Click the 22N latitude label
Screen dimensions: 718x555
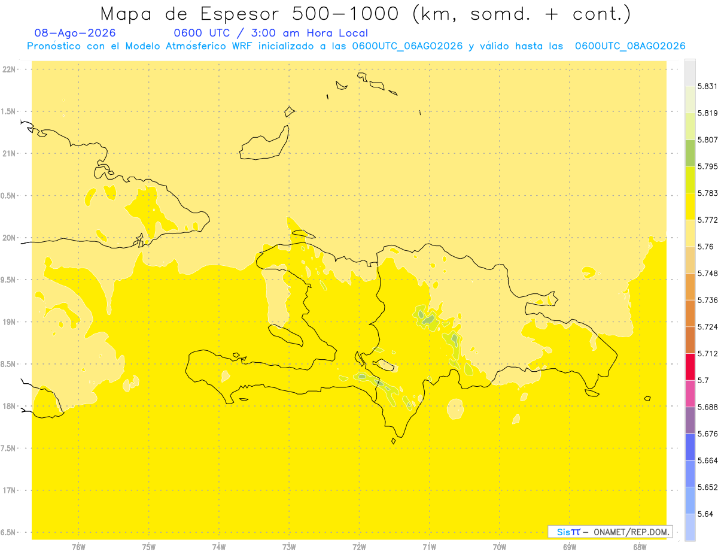10,69
